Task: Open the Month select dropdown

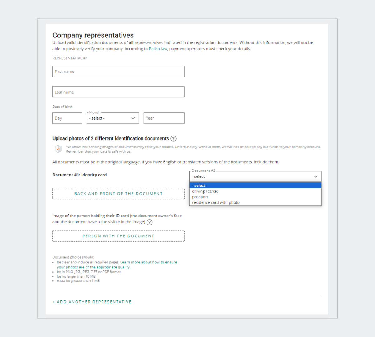Action: click(112, 118)
